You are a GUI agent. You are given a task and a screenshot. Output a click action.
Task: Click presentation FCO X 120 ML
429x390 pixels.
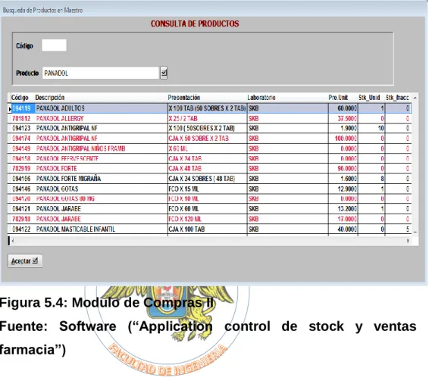[207, 219]
